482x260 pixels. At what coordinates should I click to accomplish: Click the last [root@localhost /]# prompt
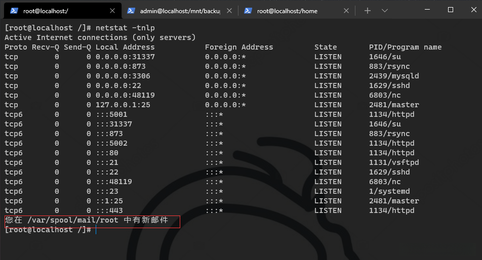tap(48, 230)
